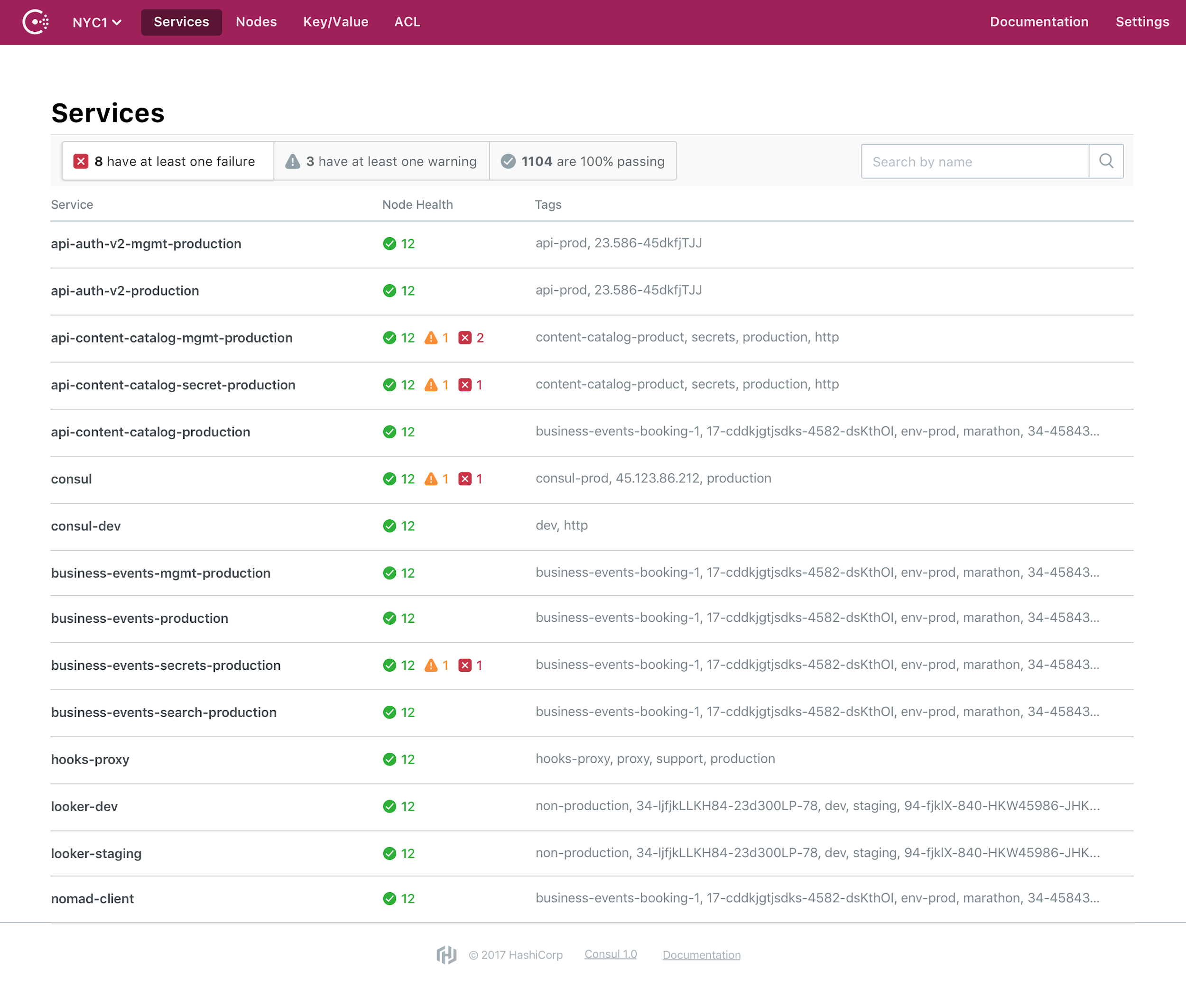
Task: Toggle the '1104 are 100% passing' filter
Action: (583, 161)
